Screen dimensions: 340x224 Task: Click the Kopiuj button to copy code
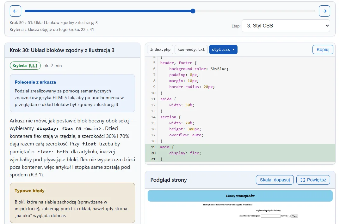tap(323, 50)
